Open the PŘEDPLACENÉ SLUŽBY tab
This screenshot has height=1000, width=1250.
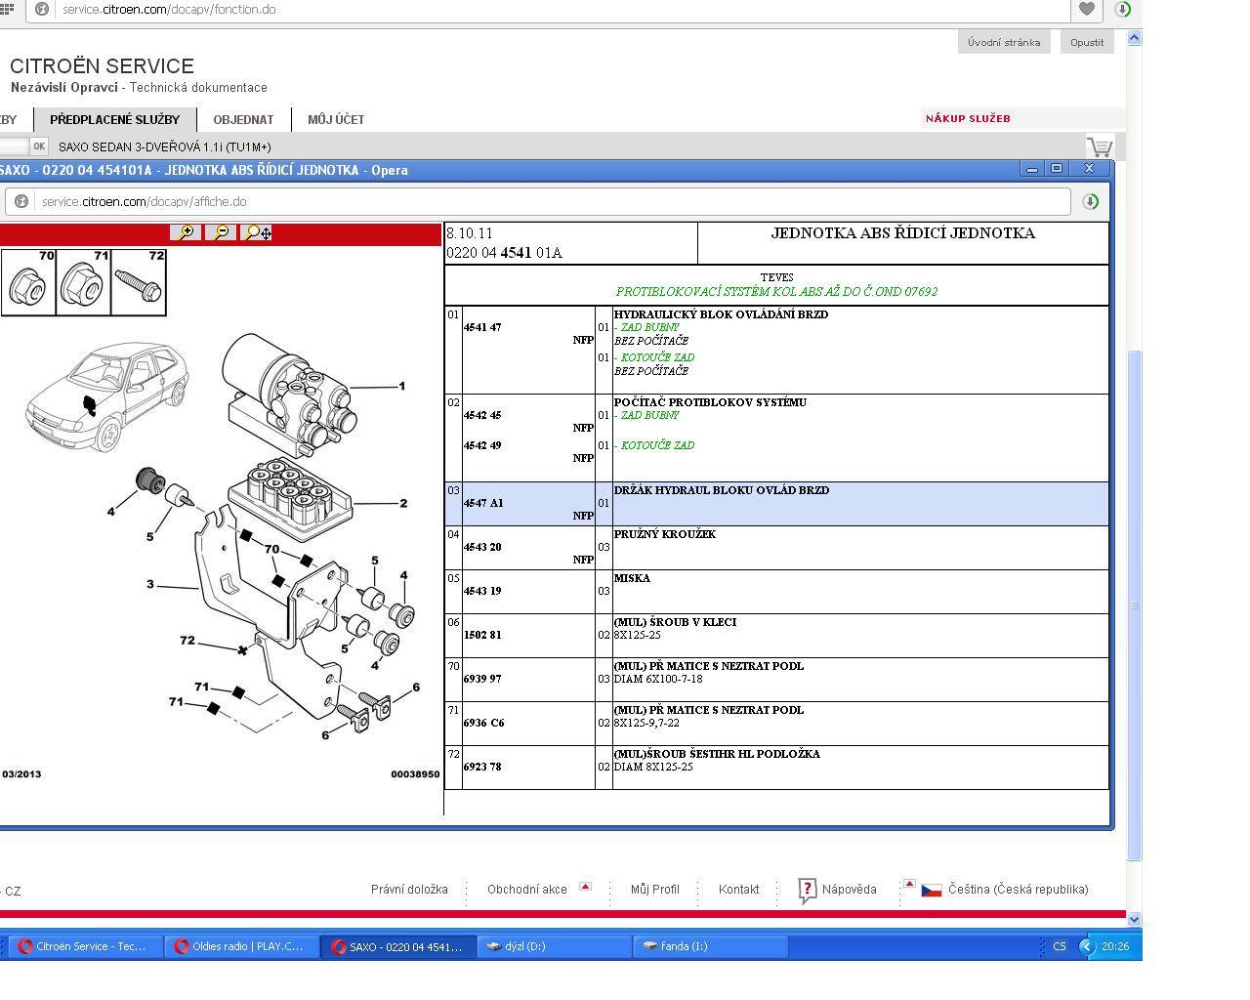115,120
